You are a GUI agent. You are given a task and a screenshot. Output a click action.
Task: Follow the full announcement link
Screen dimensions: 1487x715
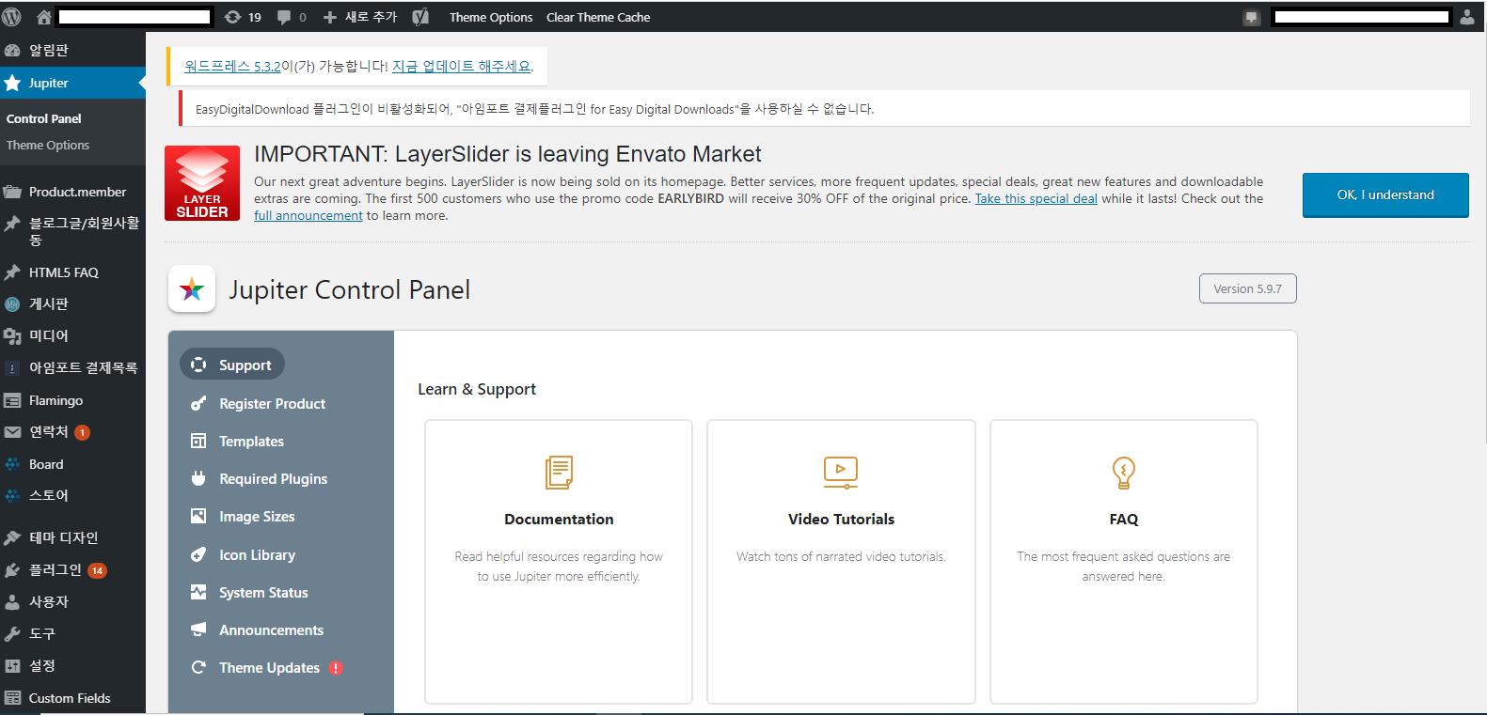click(308, 216)
